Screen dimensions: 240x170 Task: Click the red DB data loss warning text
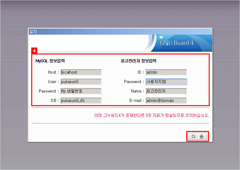coord(152,116)
